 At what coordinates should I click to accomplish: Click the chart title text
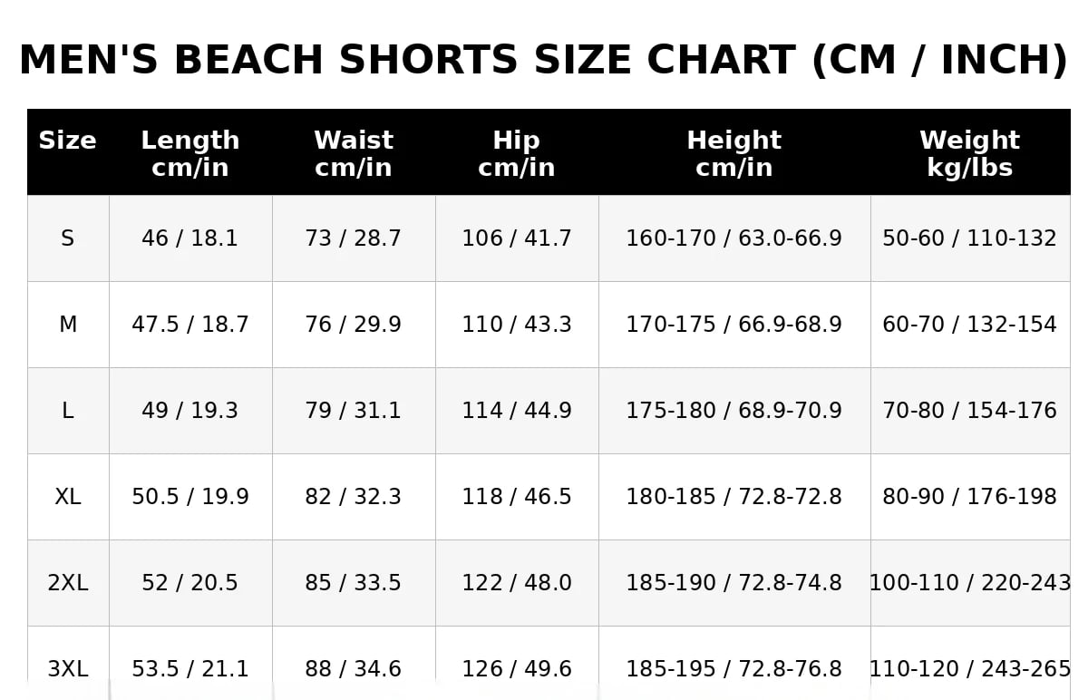click(543, 61)
